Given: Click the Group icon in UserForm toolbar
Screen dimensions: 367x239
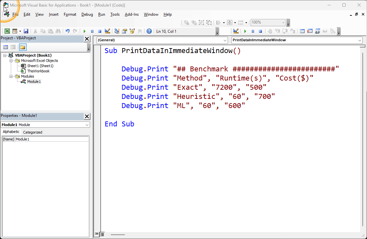Looking at the screenshot, I should (201, 22).
